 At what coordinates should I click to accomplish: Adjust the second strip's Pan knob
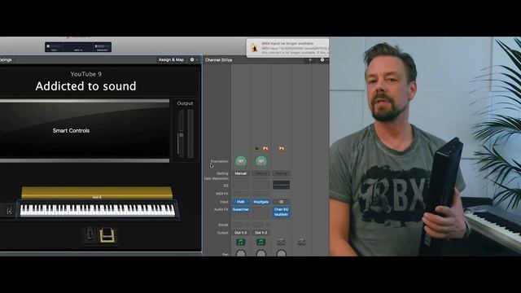(x=261, y=253)
